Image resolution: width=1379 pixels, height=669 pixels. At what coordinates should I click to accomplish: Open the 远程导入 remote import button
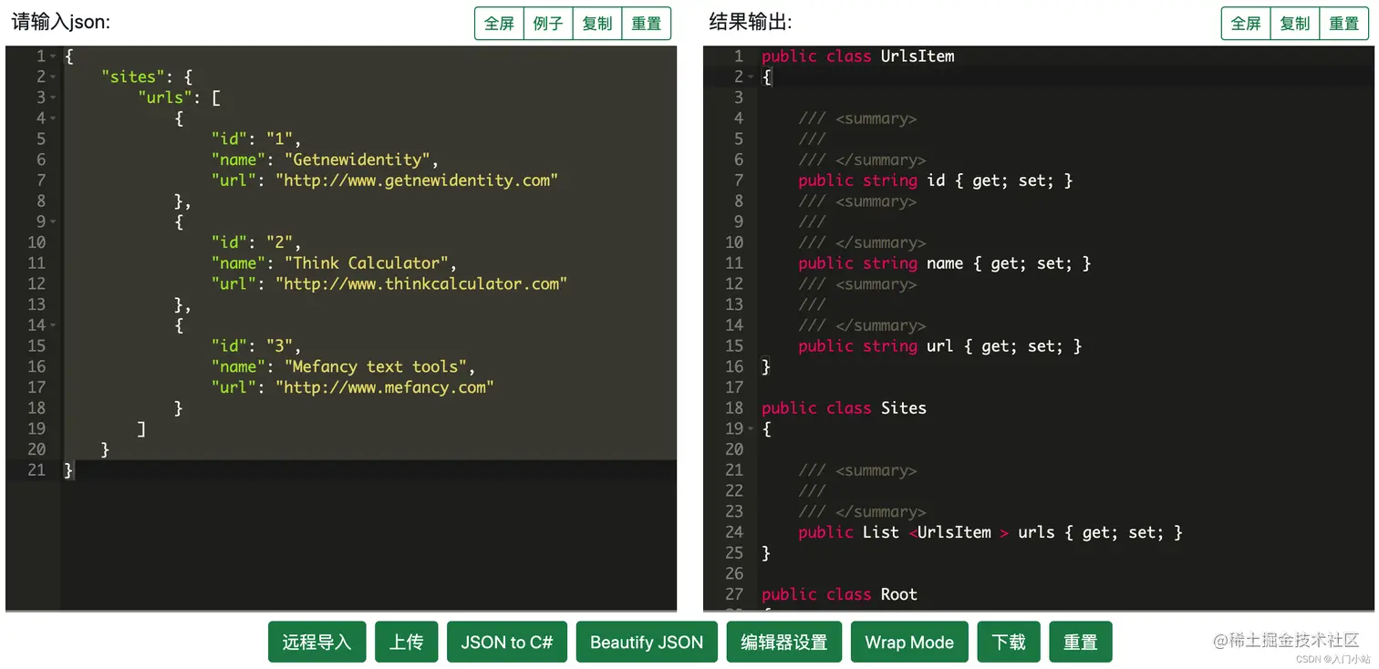[x=316, y=642]
